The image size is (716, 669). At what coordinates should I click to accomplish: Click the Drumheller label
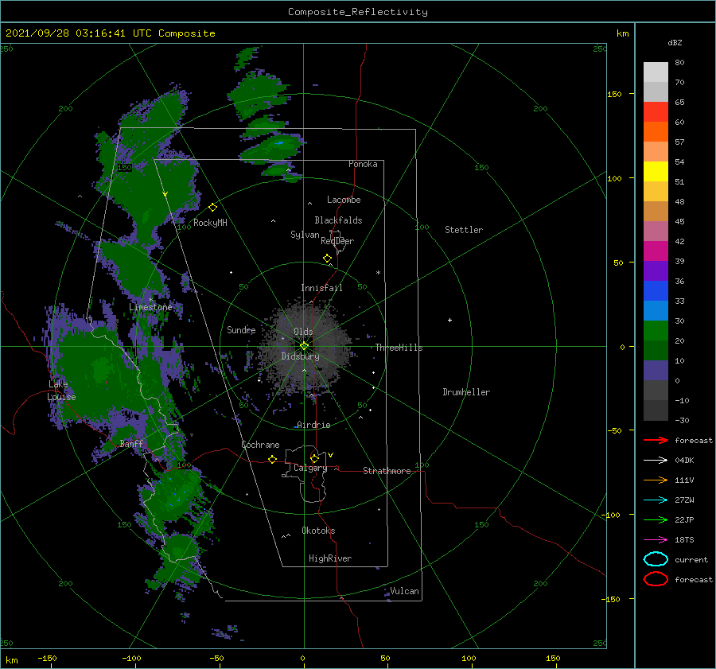tap(466, 392)
